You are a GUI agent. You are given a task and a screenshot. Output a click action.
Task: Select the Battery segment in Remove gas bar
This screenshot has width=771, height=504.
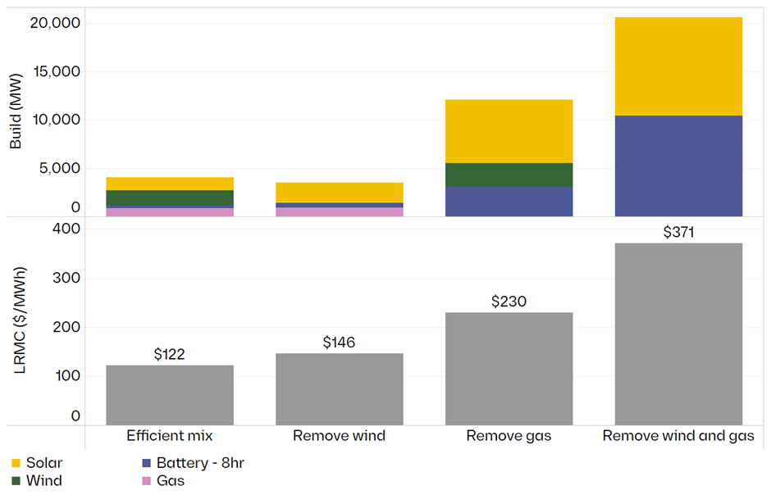509,202
